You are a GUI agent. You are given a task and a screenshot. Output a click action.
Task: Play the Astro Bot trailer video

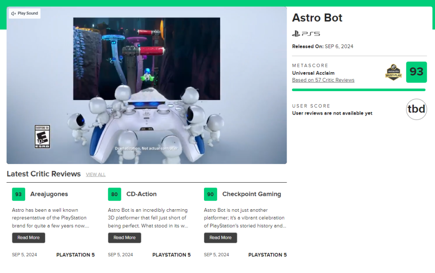click(x=147, y=86)
